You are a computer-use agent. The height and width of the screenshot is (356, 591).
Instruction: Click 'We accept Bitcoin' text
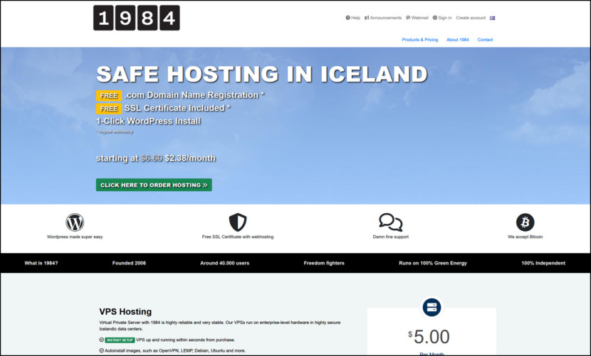[x=525, y=237]
